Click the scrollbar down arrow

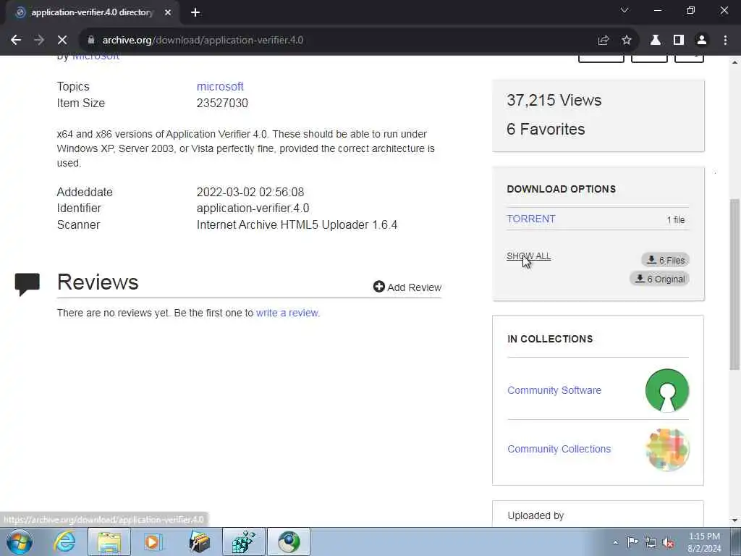(x=734, y=521)
